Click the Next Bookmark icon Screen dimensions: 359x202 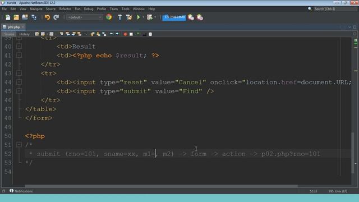tap(99, 34)
